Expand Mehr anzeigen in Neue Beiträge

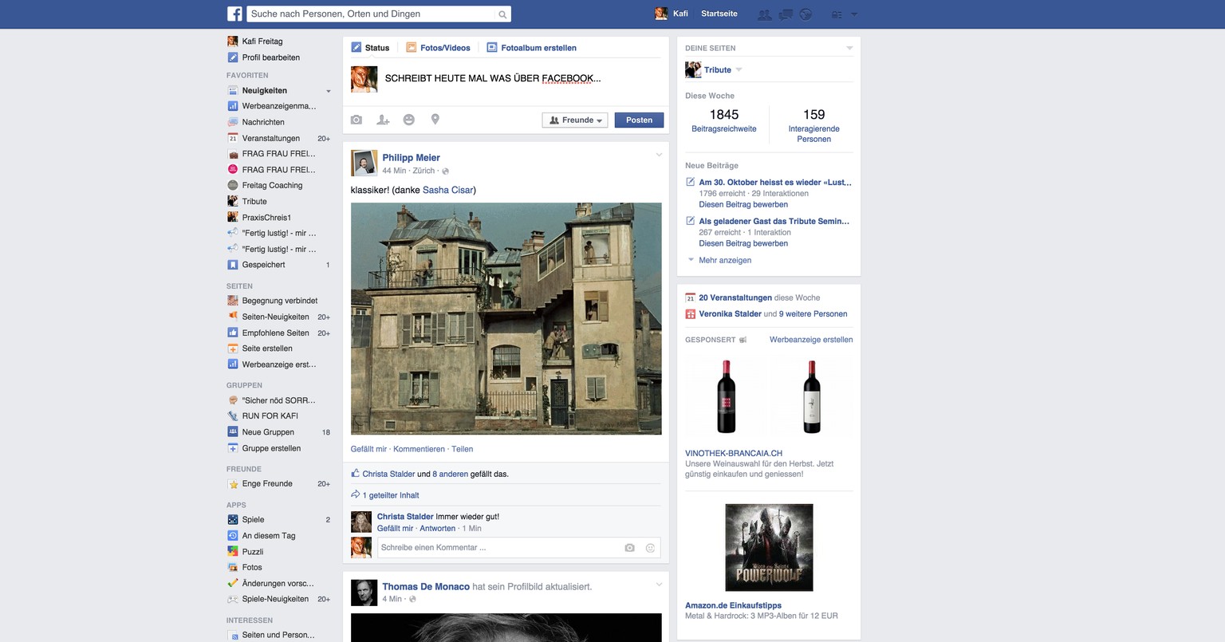724,260
